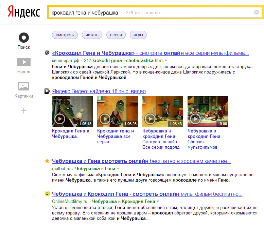Select the игры suggestion chip
This screenshot has height=229, width=264.
click(138, 35)
